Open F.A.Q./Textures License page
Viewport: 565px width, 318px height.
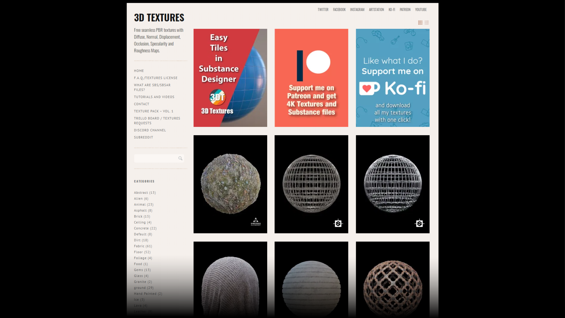[156, 78]
